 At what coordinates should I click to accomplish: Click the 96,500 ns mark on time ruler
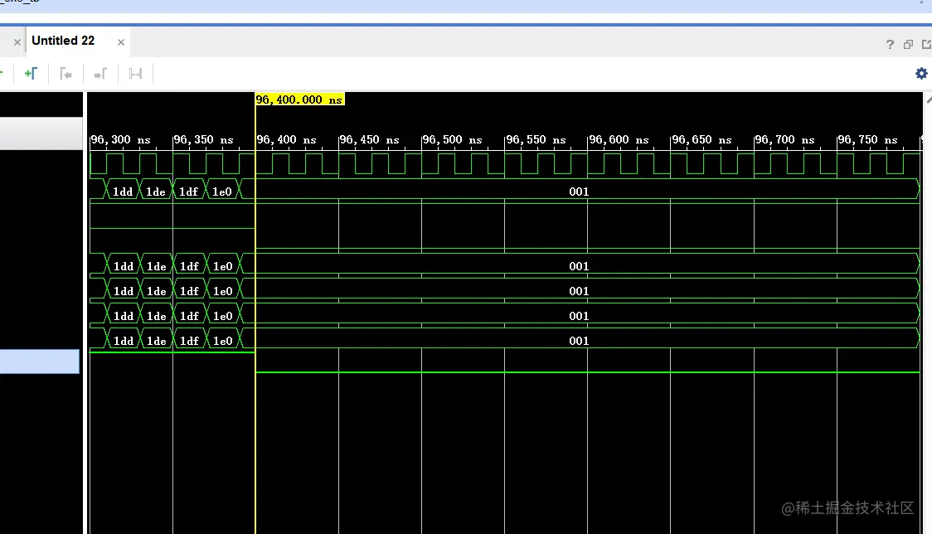[x=453, y=140]
